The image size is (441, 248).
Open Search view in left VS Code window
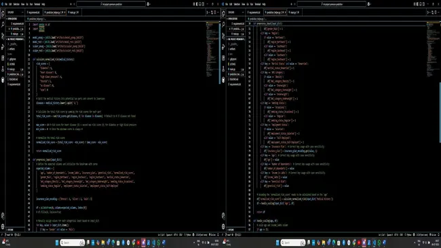[3, 24]
